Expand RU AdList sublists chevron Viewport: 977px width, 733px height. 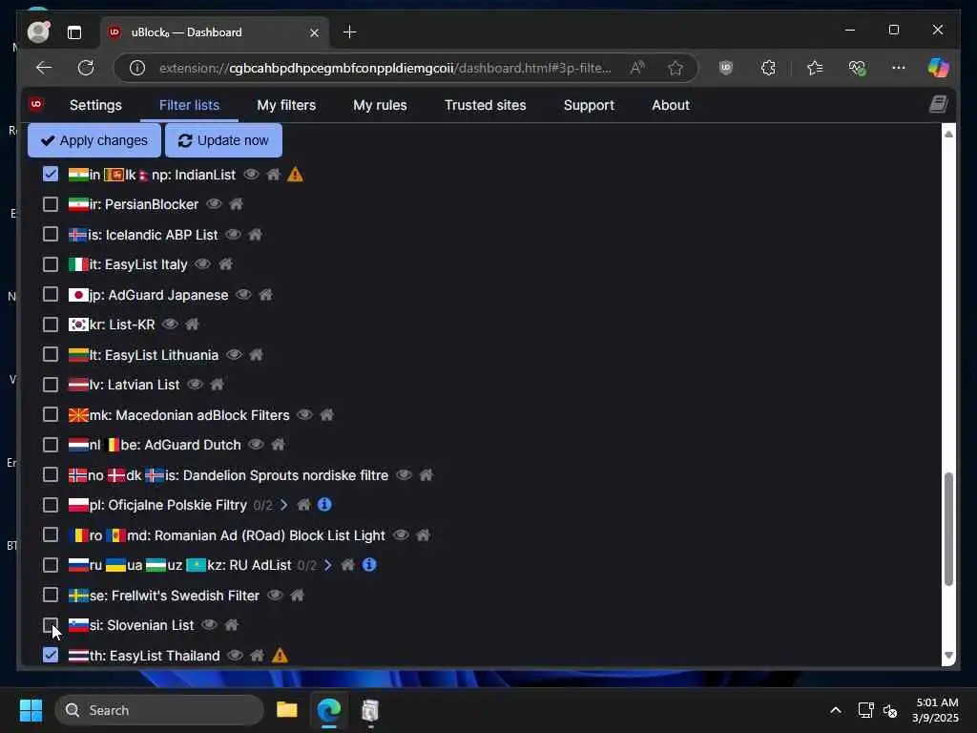click(328, 565)
